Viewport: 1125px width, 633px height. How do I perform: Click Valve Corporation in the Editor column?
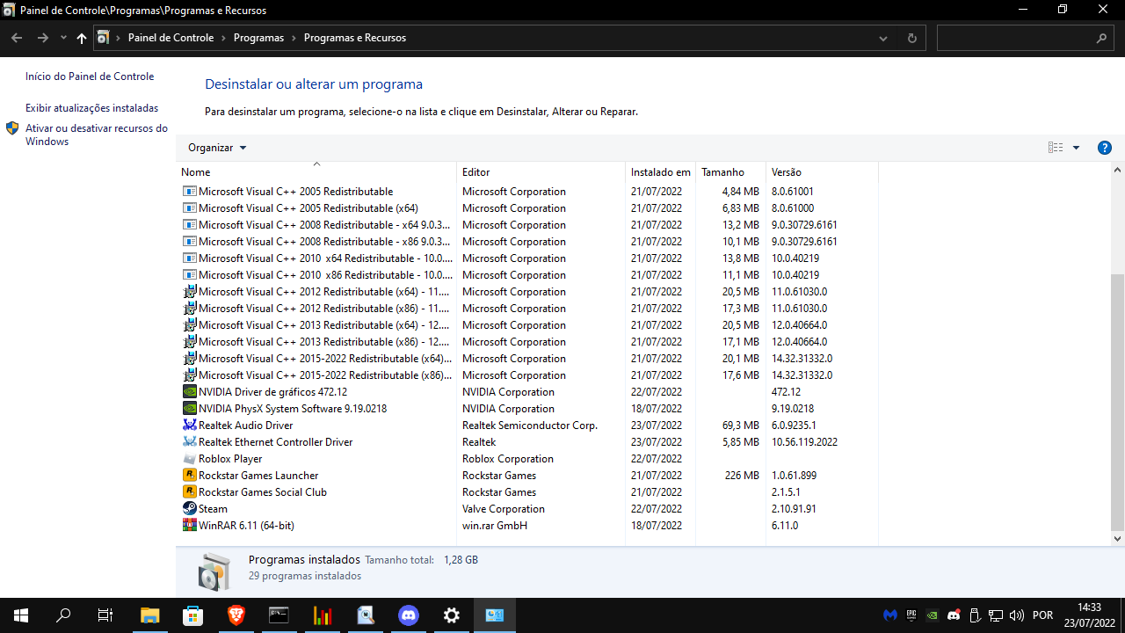tap(504, 509)
